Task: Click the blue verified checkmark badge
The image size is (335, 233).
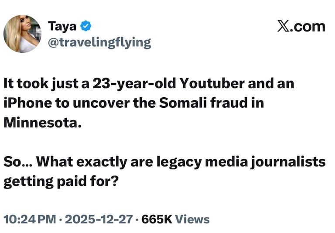Action: pyautogui.click(x=86, y=27)
